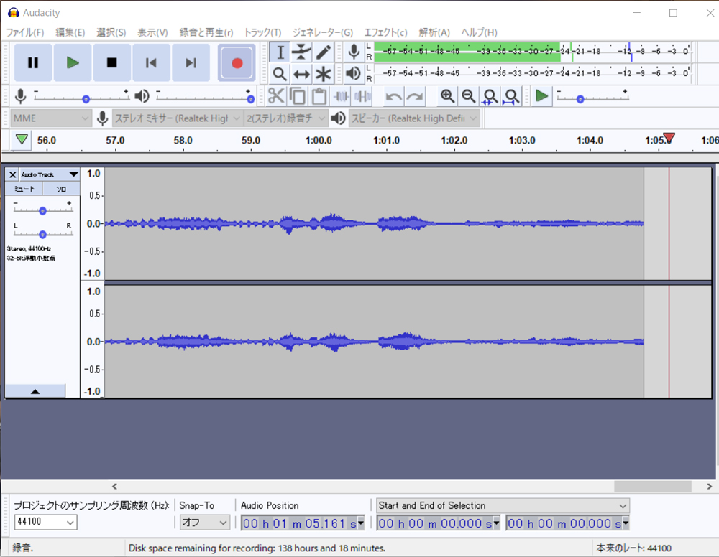Click the Pause playback button
This screenshot has width=719, height=557.
[x=33, y=63]
